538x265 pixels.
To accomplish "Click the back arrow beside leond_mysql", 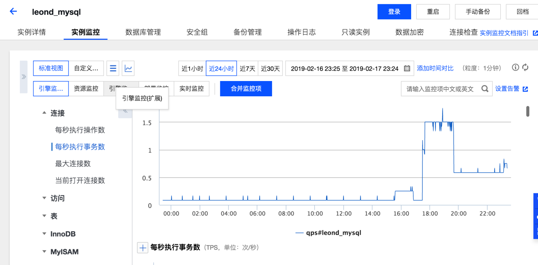I will (13, 12).
